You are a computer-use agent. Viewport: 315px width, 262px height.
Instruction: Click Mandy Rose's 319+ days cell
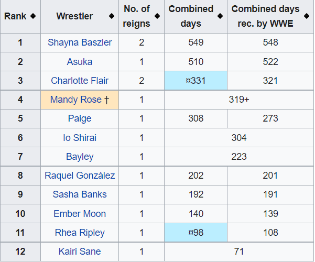pos(239,100)
